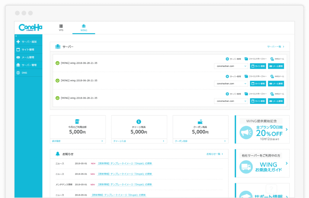This screenshot has width=309, height=198.
Task: Click メール管理 button for the third server
Action: pyautogui.click(x=276, y=101)
